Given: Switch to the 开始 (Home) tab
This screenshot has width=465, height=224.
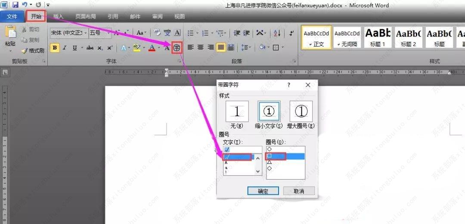Looking at the screenshot, I should click(36, 17).
